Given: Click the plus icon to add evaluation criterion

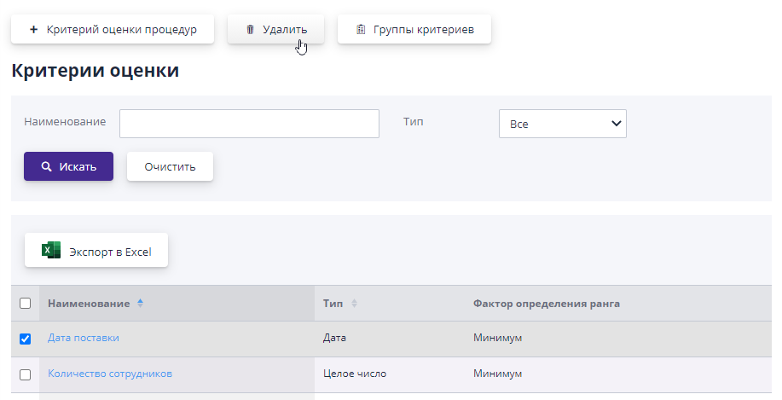Looking at the screenshot, I should (x=33, y=30).
